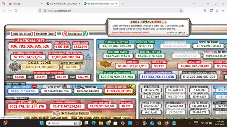The width and height of the screenshot is (227, 127).
Task: Click the dollar warning icon on US Total Debt
Action: tap(35, 102)
